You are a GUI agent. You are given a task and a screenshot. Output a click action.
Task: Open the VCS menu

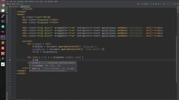coord(46,1)
